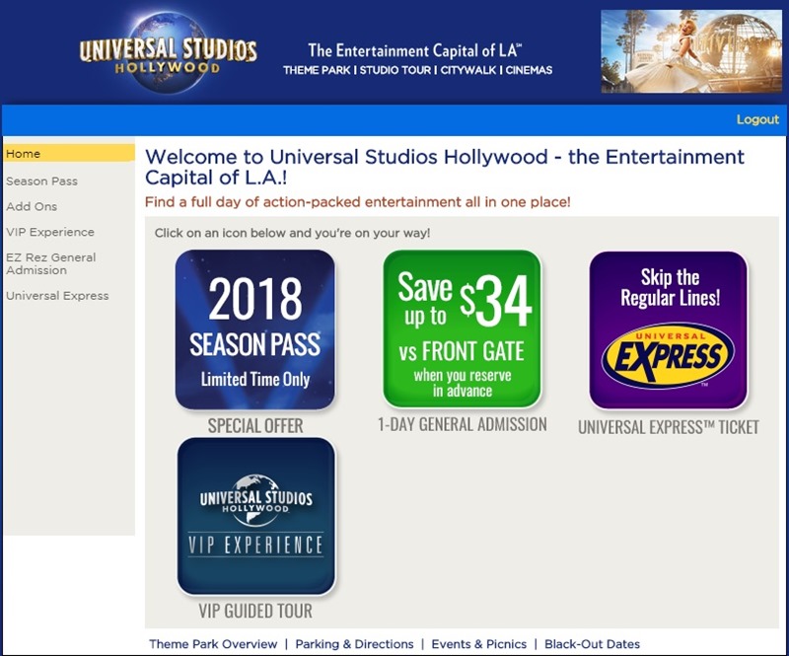The image size is (789, 656).
Task: Click the Marilyn banner photo in header
Action: 691,51
